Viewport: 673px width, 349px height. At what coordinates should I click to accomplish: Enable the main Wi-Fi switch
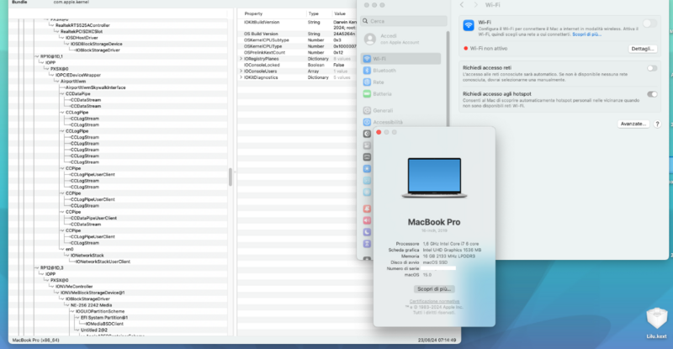pos(651,24)
